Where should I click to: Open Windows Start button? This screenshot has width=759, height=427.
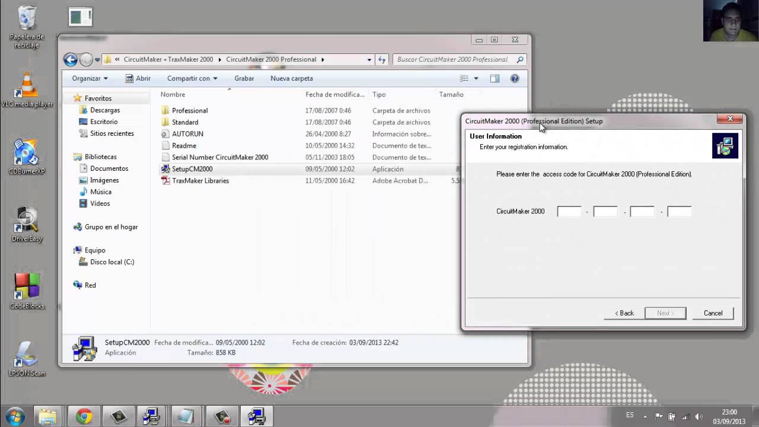14,416
